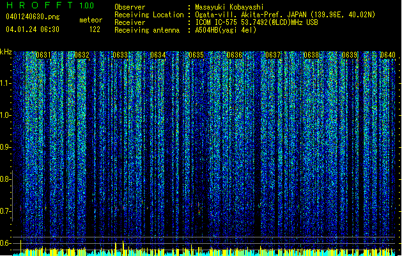Screen dimensions: 402x256
Task: Click the 0639 time marker
Action: click(350, 55)
